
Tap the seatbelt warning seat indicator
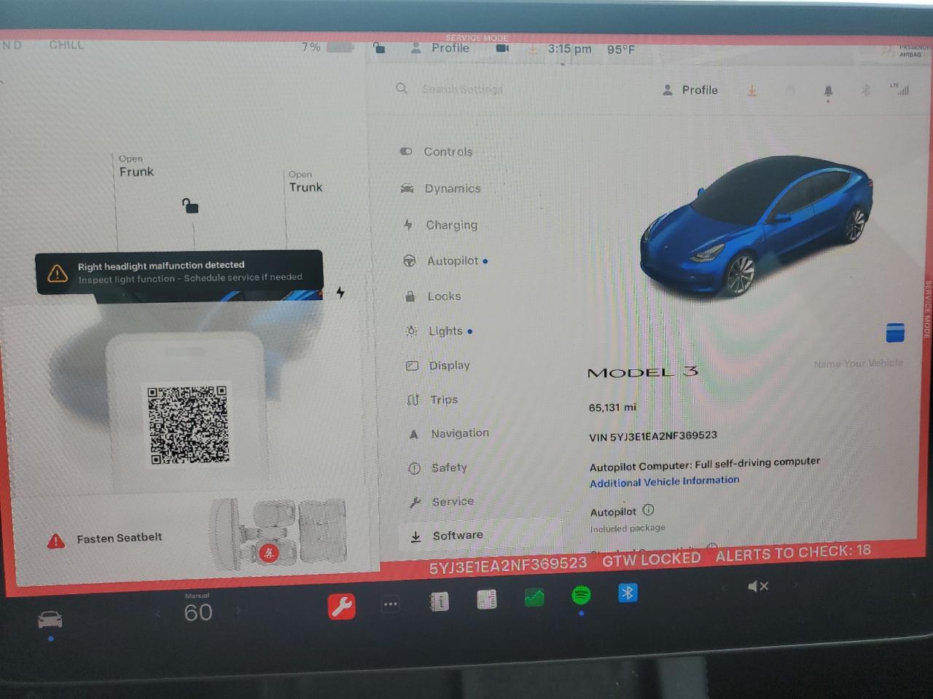coord(269,553)
